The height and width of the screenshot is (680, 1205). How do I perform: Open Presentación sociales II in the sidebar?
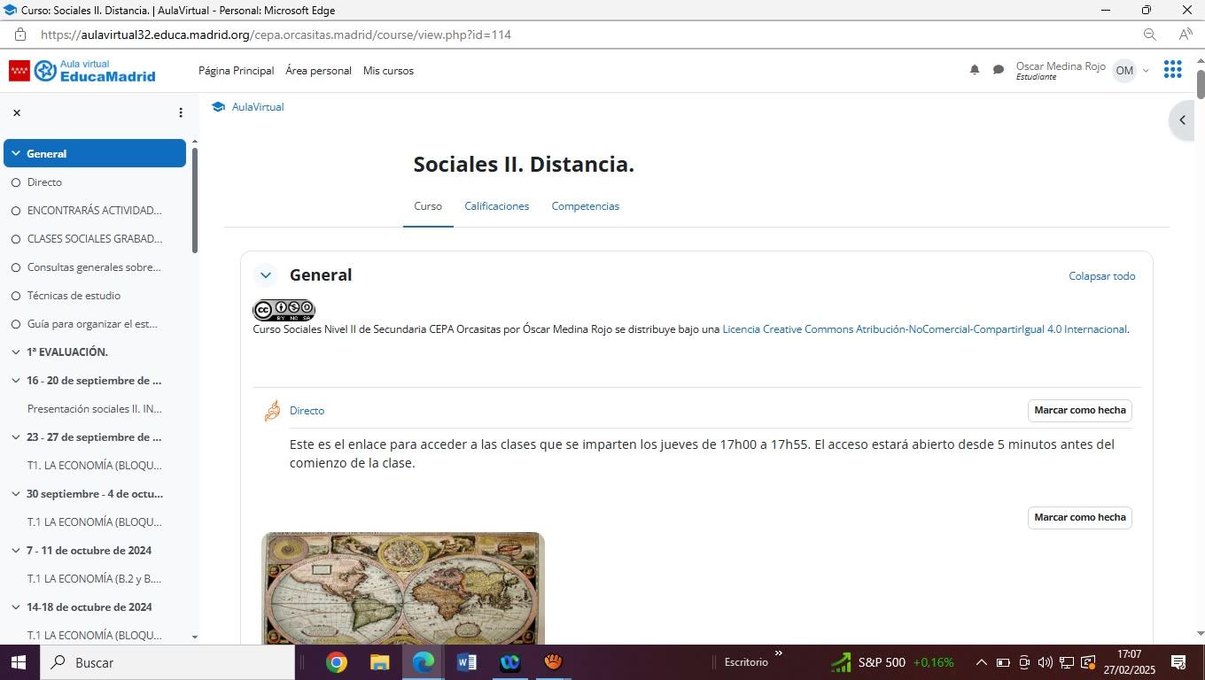point(95,409)
